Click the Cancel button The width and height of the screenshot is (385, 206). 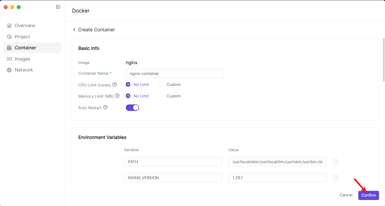click(x=346, y=195)
